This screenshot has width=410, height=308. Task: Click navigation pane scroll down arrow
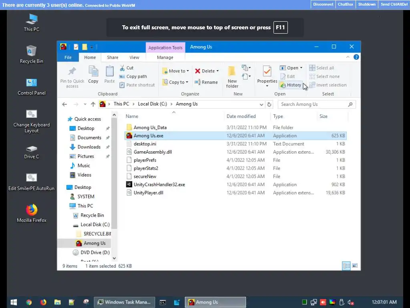coord(114,258)
